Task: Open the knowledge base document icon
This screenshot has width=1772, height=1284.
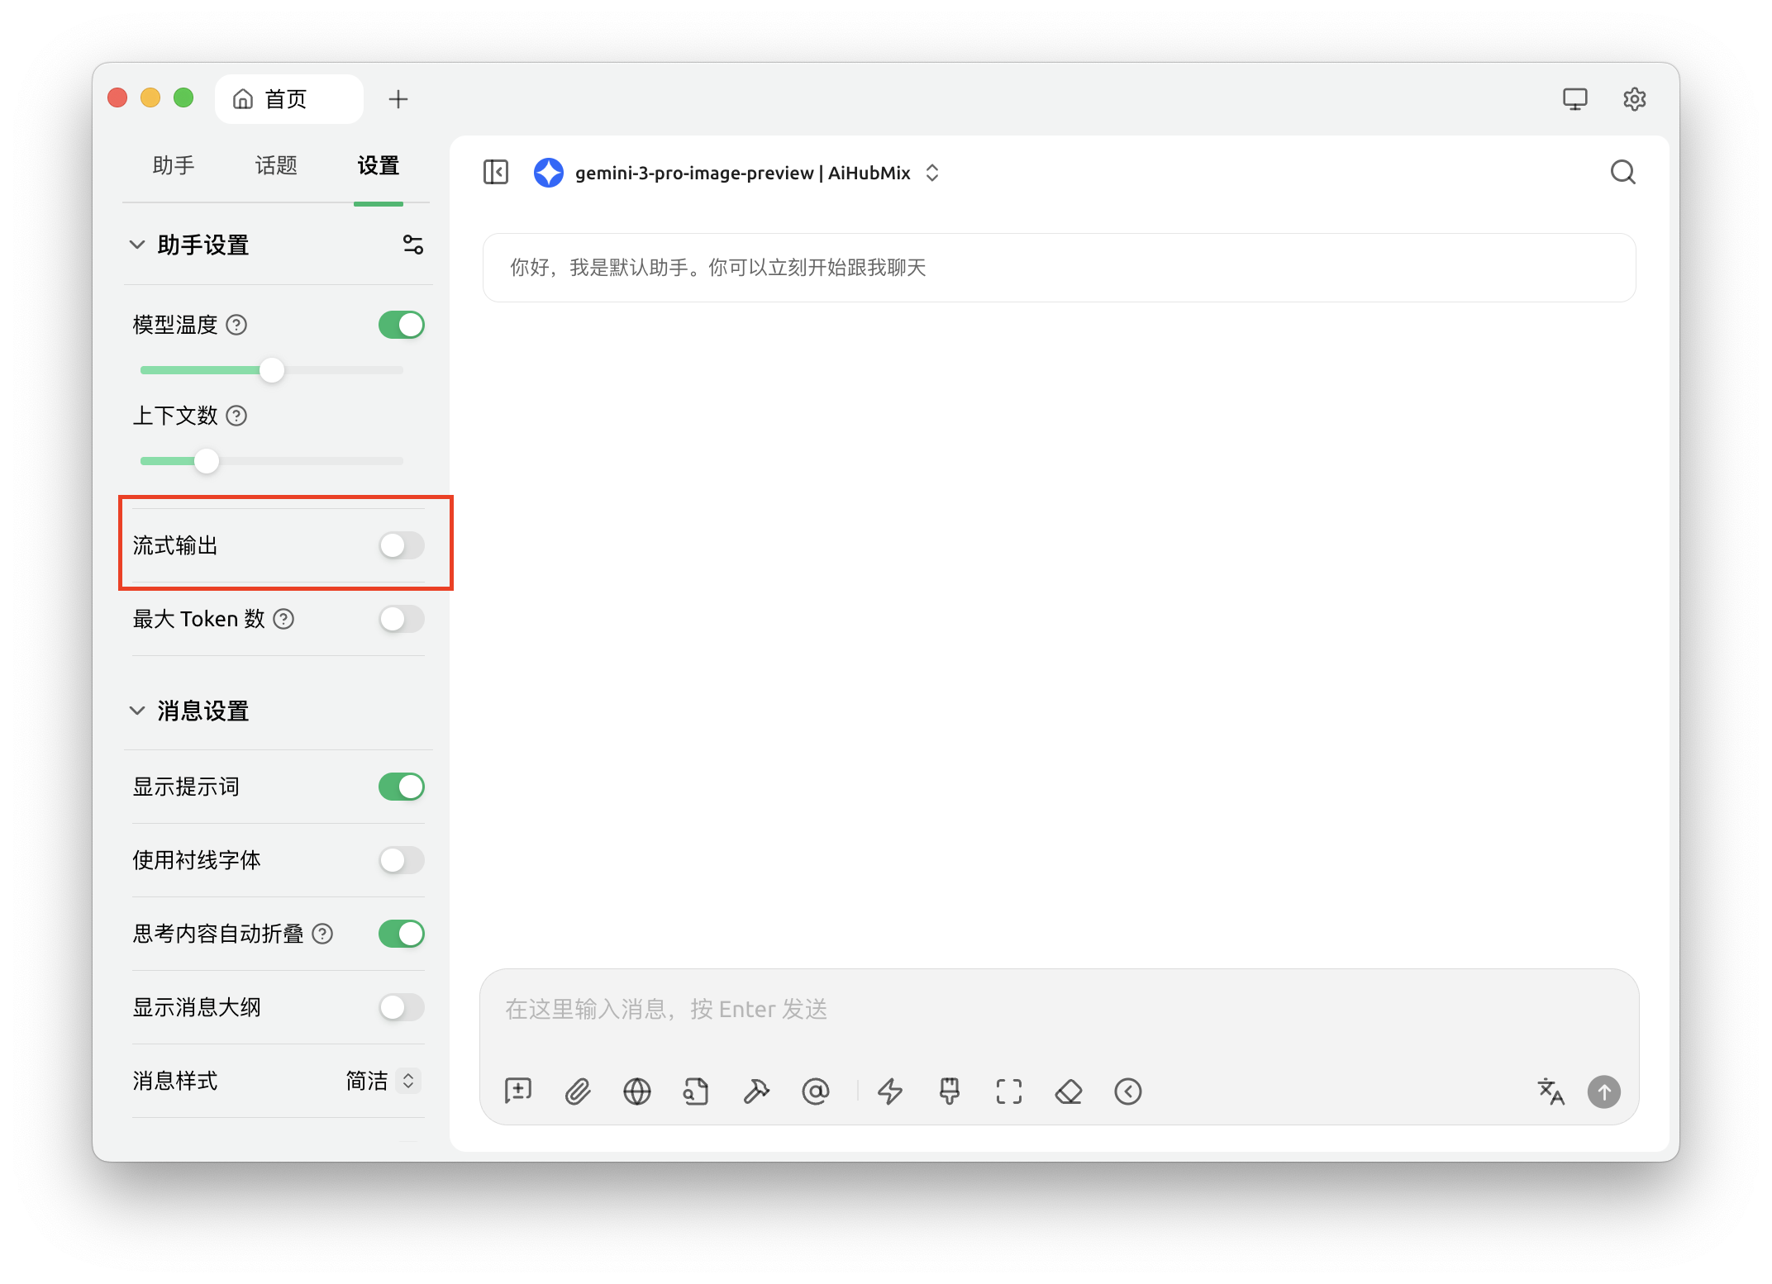Action: pos(697,1091)
